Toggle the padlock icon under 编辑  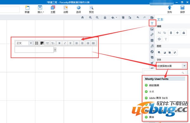(184, 33)
